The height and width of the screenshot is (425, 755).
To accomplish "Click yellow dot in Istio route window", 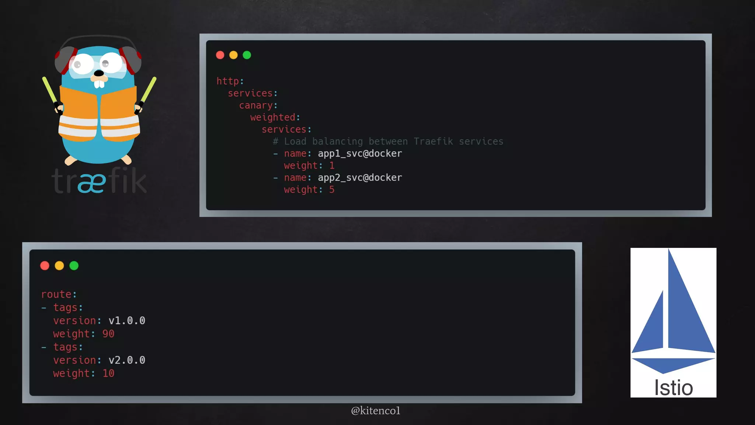I will [59, 266].
